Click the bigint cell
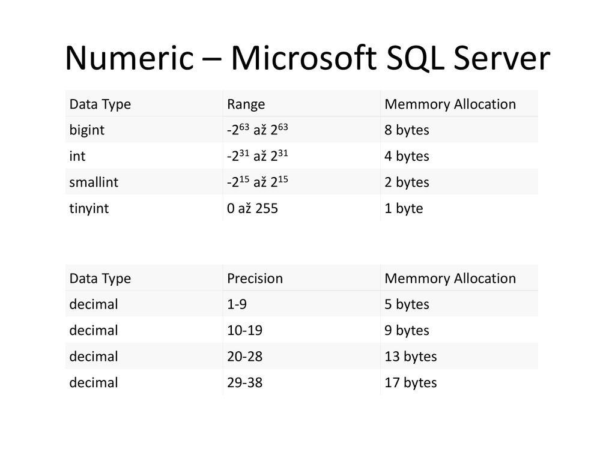 click(86, 130)
